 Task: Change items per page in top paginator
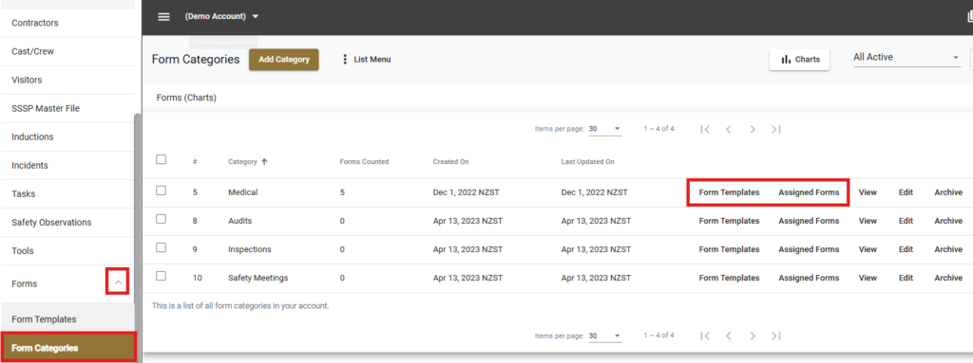tap(605, 129)
